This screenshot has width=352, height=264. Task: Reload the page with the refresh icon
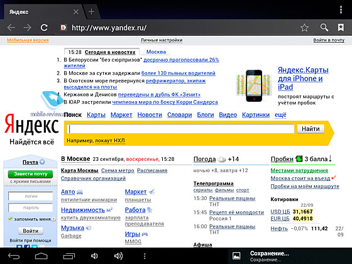[44, 28]
